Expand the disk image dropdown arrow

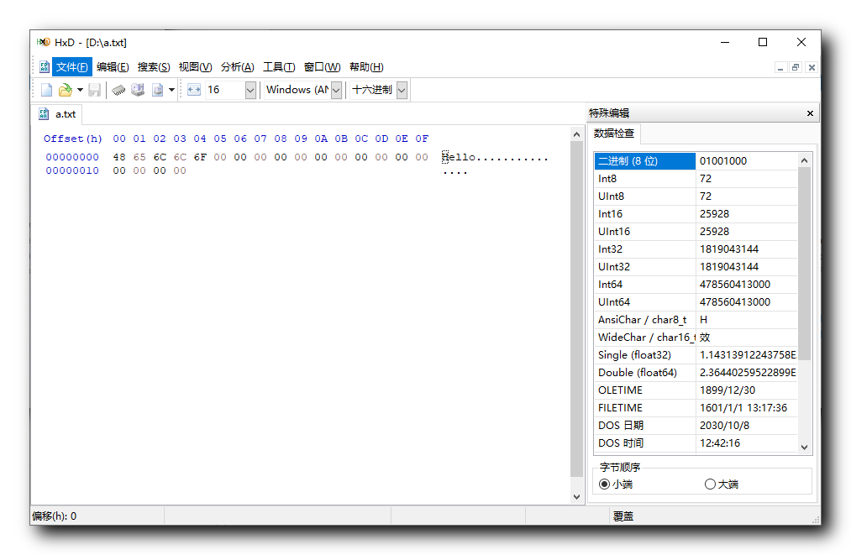coord(171,90)
